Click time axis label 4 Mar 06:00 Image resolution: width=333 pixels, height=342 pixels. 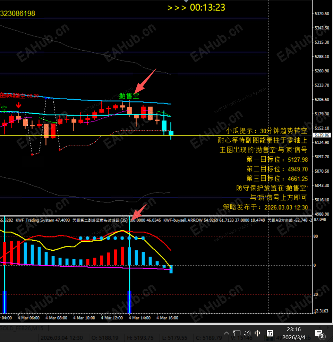click(28, 318)
